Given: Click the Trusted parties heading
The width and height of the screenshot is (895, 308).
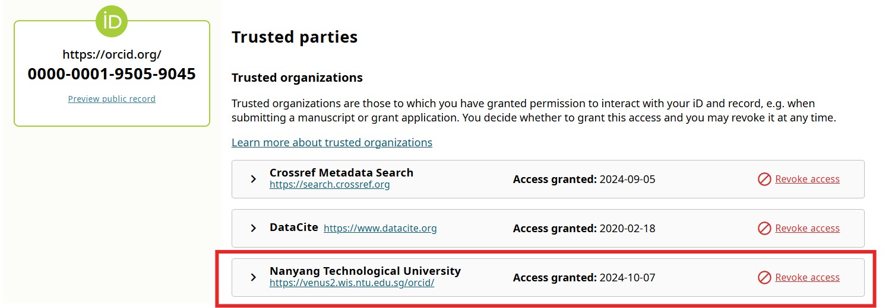Looking at the screenshot, I should [295, 37].
